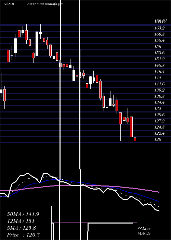Screen dimensions: 171x240
Task: Click the 122.4 price axis label
Action: pos(159,133)
